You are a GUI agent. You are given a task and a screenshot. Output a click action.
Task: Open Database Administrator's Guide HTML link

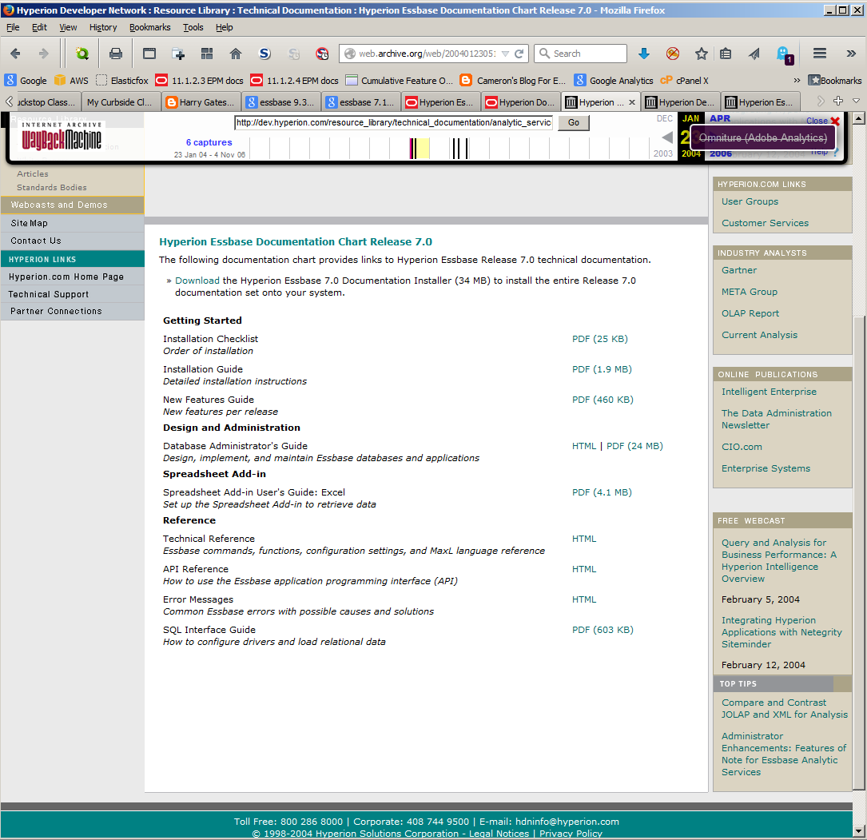(584, 446)
